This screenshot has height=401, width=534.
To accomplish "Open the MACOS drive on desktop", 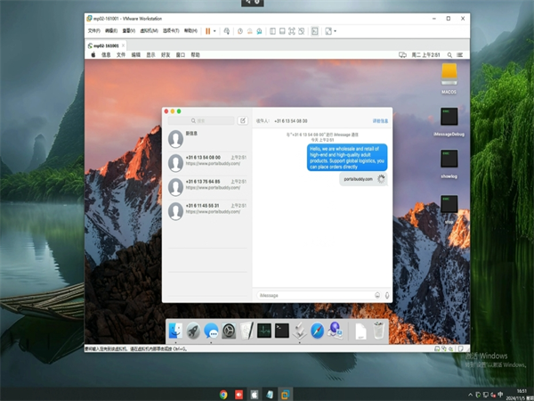I will (449, 75).
